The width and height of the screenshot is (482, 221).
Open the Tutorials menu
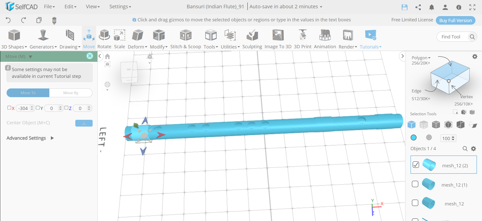371,38
